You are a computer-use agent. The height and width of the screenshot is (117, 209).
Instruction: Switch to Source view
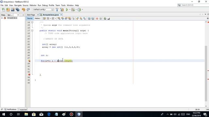click(x=30, y=19)
